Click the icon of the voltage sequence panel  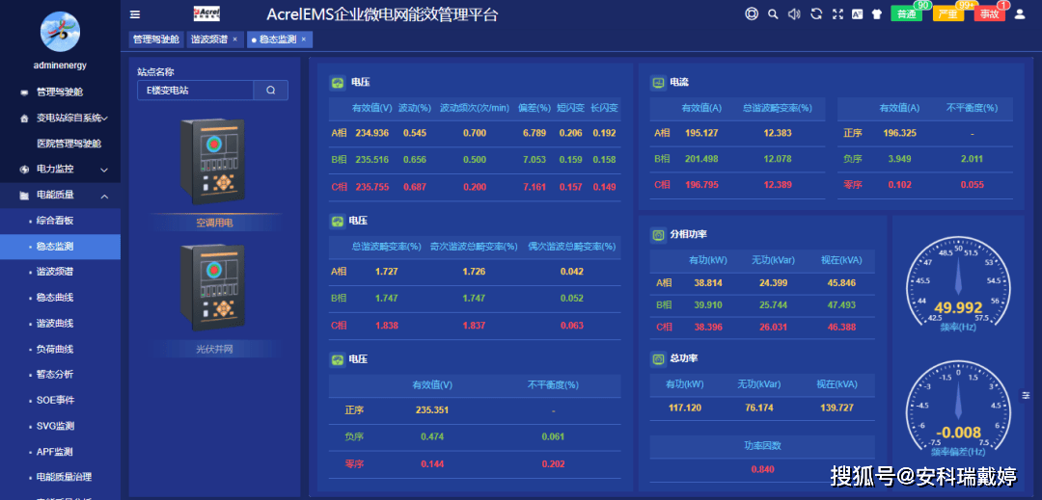(338, 359)
